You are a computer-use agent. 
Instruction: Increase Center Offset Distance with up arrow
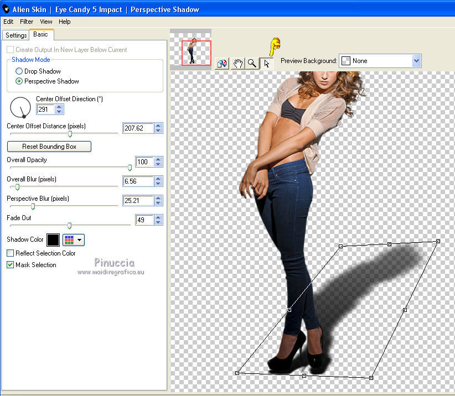point(158,126)
